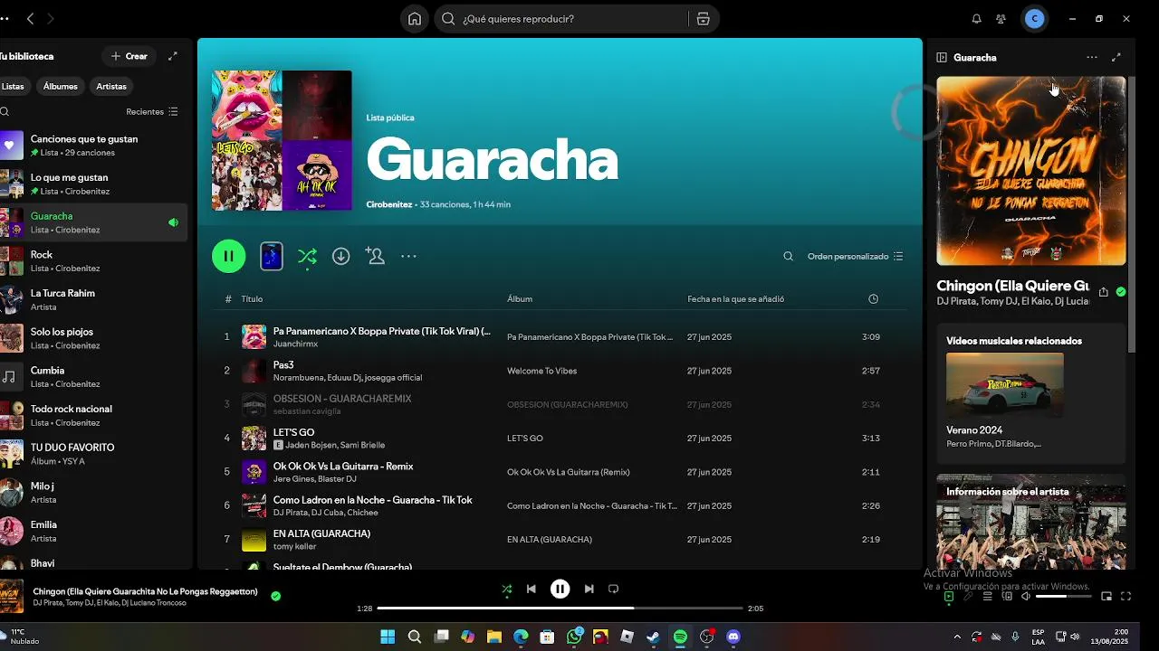Image resolution: width=1159 pixels, height=651 pixels.
Task: Open the Browse icon in search bar
Action: point(703,19)
